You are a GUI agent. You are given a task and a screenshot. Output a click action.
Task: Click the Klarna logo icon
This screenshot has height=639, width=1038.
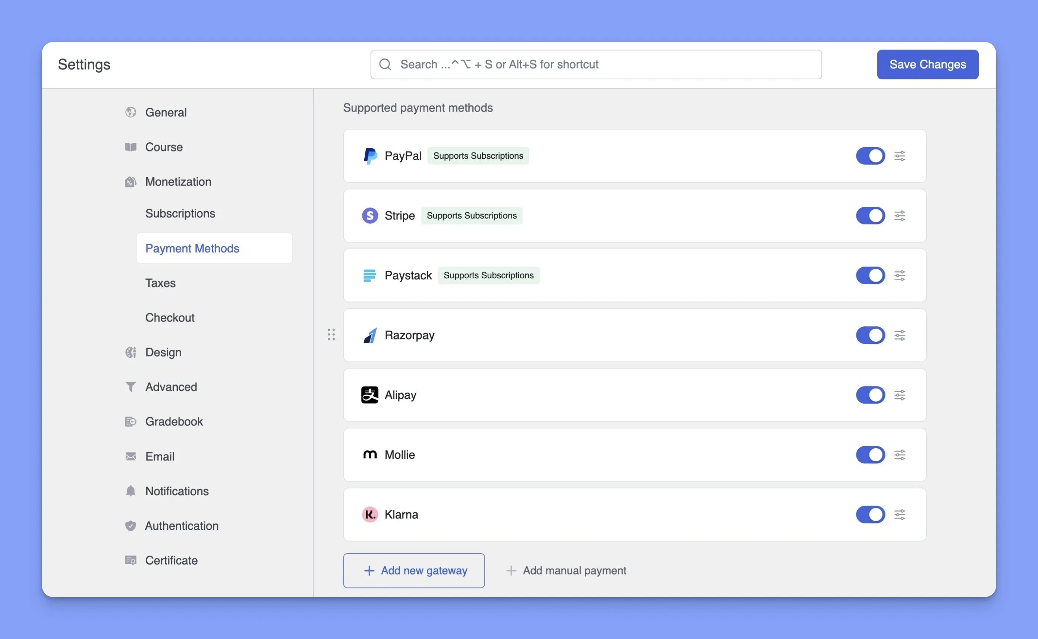(370, 515)
